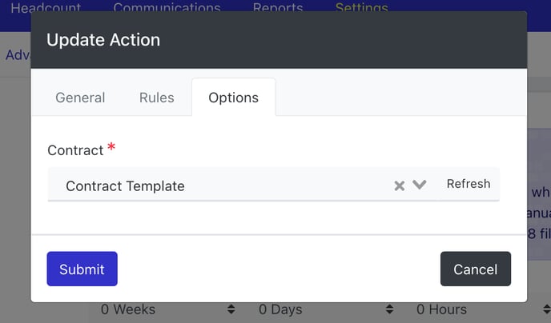Cancel the Update Action dialog

tap(476, 269)
